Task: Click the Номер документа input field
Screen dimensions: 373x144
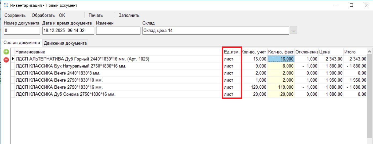Action: click(x=22, y=31)
